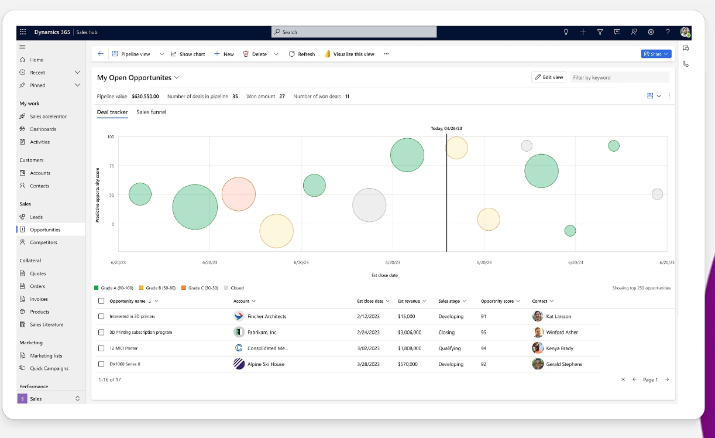
Task: Open the phone dialer icon on right
Action: (685, 64)
